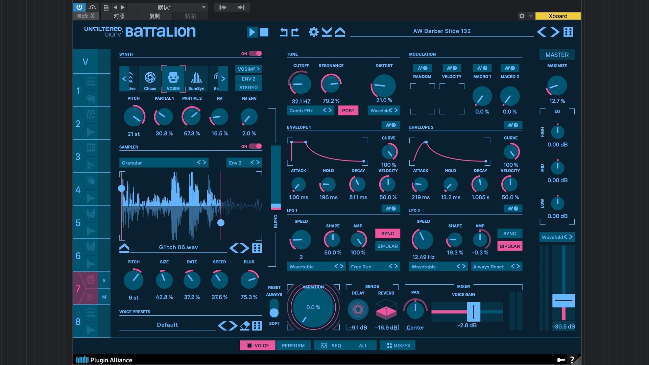Image resolution: width=649 pixels, height=365 pixels.
Task: Open Macro 1 modulation source button
Action: (x=482, y=68)
